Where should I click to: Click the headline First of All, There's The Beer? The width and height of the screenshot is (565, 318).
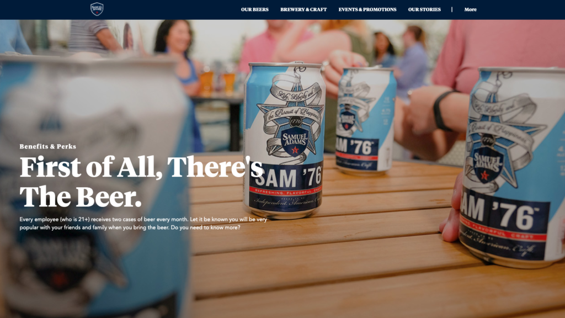pos(141,182)
